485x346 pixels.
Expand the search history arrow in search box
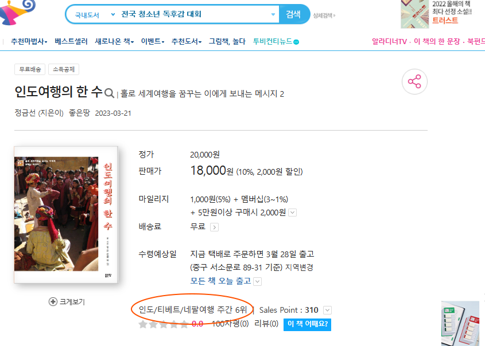click(x=273, y=14)
